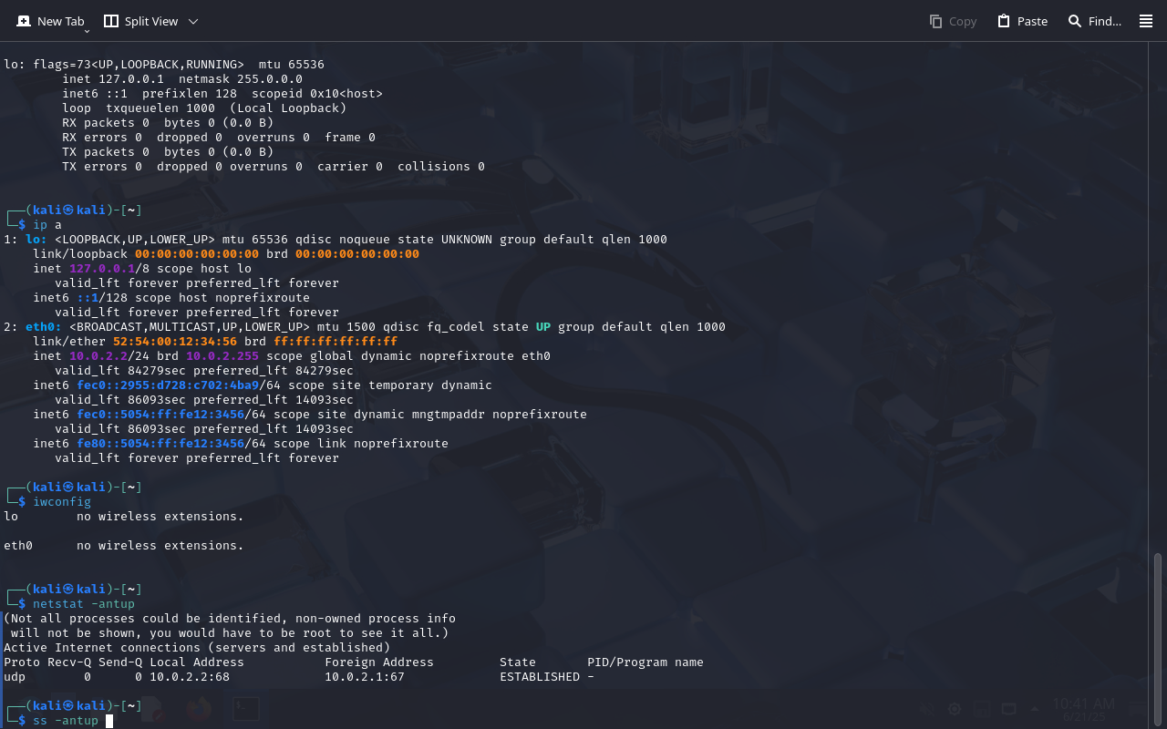The height and width of the screenshot is (729, 1167).
Task: Open the Split View dropdown chevron
Action: tap(192, 21)
